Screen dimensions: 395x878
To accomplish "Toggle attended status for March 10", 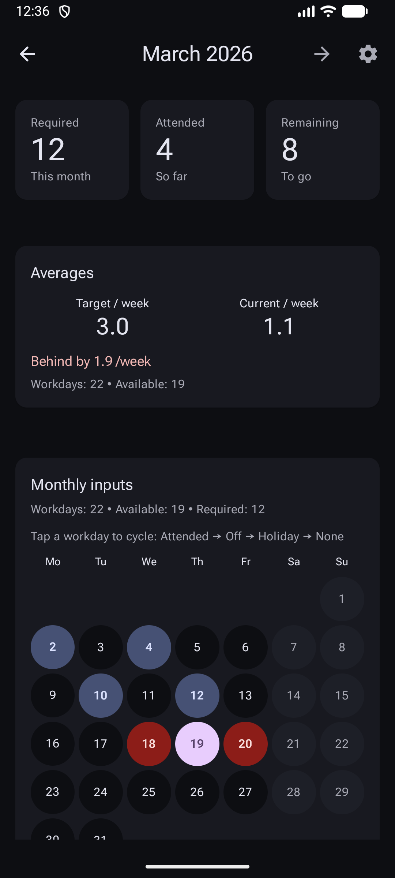I will 101,695.
